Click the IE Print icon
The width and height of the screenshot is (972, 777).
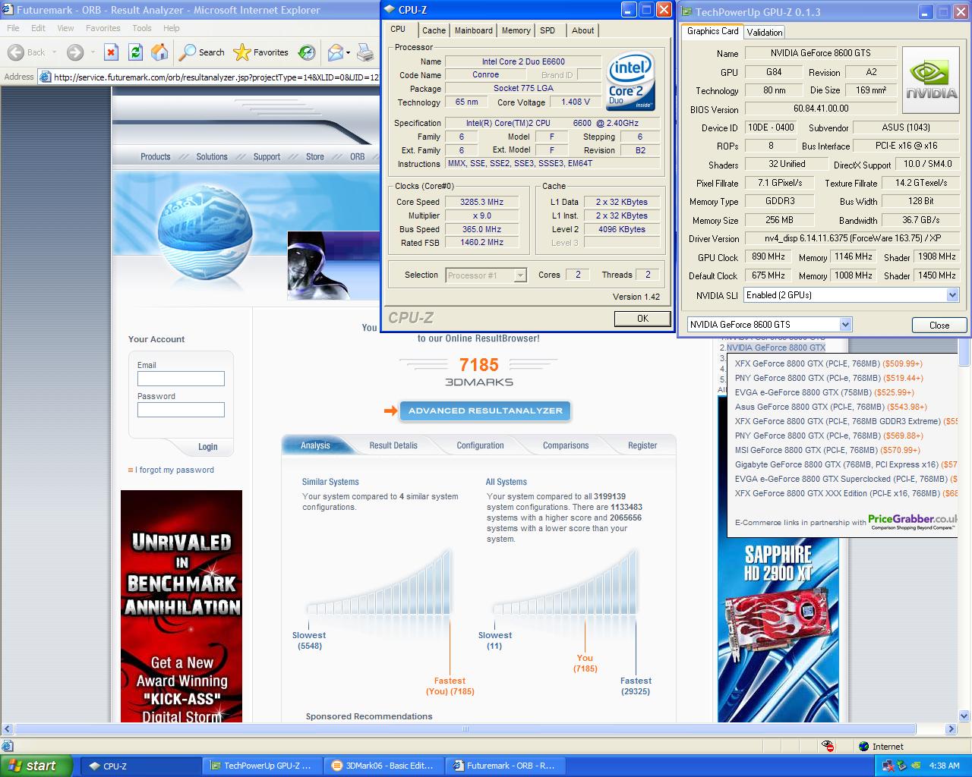click(365, 52)
